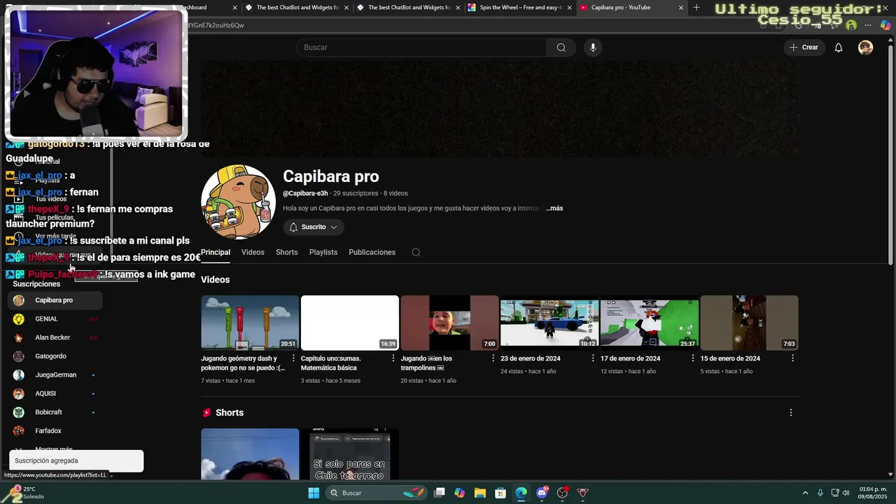Open a new browser tab
This screenshot has width=896, height=504.
(696, 8)
